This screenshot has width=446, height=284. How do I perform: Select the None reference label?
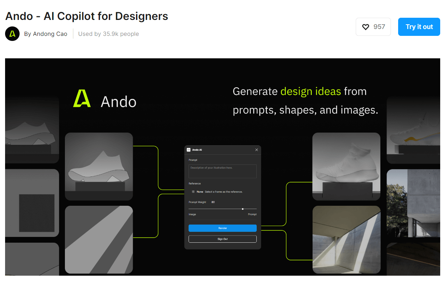(x=200, y=192)
